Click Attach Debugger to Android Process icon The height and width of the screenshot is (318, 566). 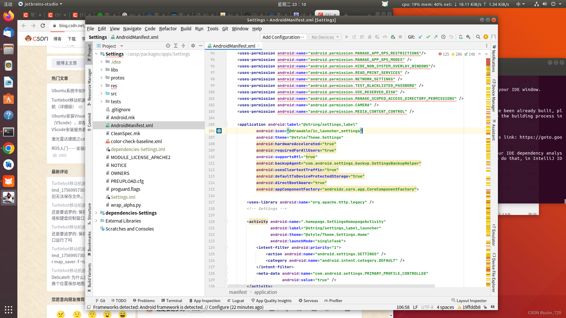pos(393,37)
